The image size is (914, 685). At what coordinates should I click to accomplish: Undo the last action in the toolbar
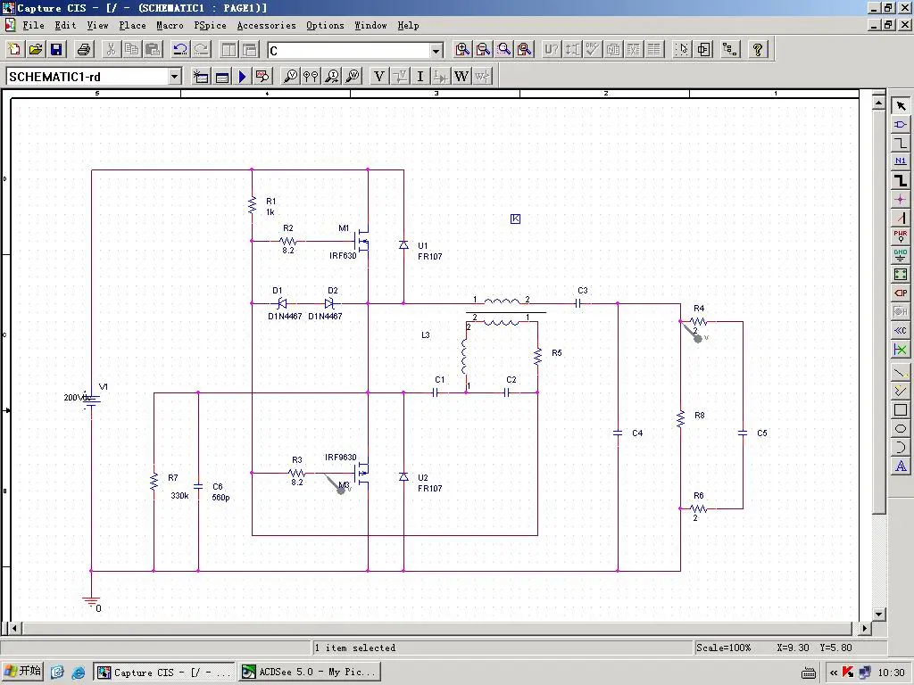tap(180, 50)
